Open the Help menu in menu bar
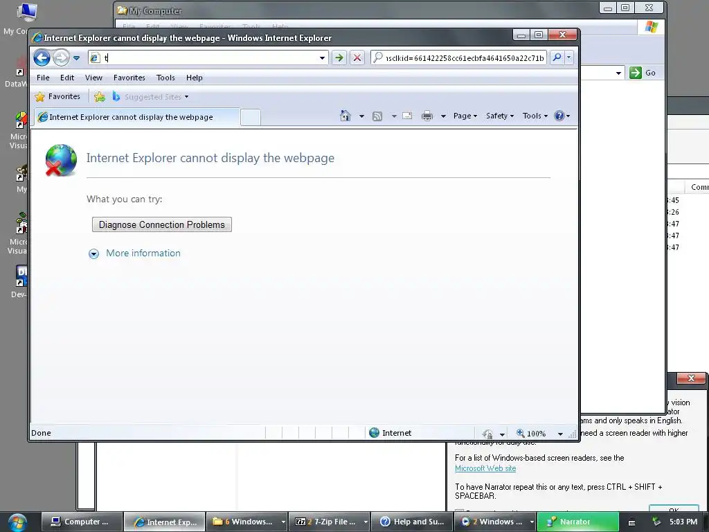 pyautogui.click(x=195, y=78)
